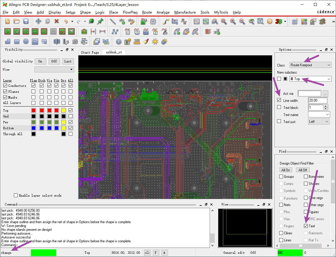
Task: Click All Off in the Find filter
Action: point(303,170)
